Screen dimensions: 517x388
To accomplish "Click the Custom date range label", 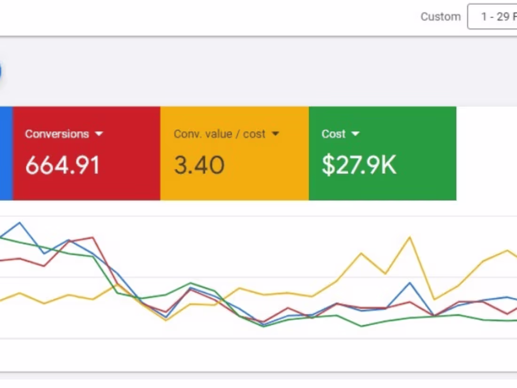I will [440, 16].
